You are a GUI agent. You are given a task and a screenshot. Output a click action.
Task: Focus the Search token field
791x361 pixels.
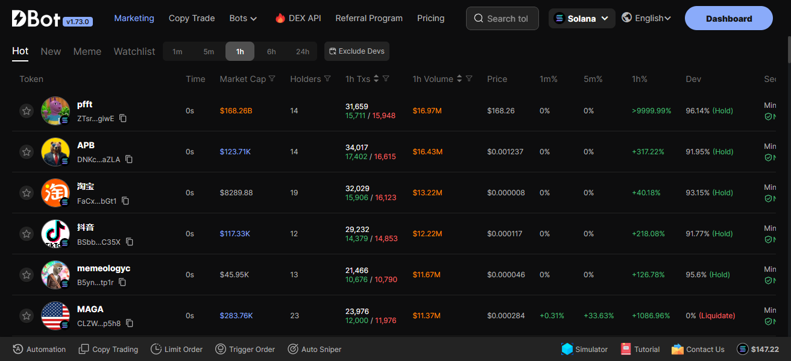[502, 19]
